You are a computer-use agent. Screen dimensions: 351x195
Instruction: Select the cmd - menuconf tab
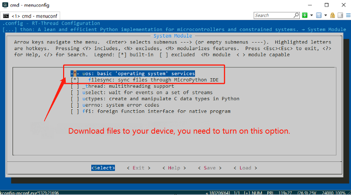pos(30,16)
